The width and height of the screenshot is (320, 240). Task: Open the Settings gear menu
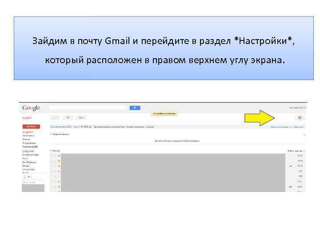click(300, 118)
